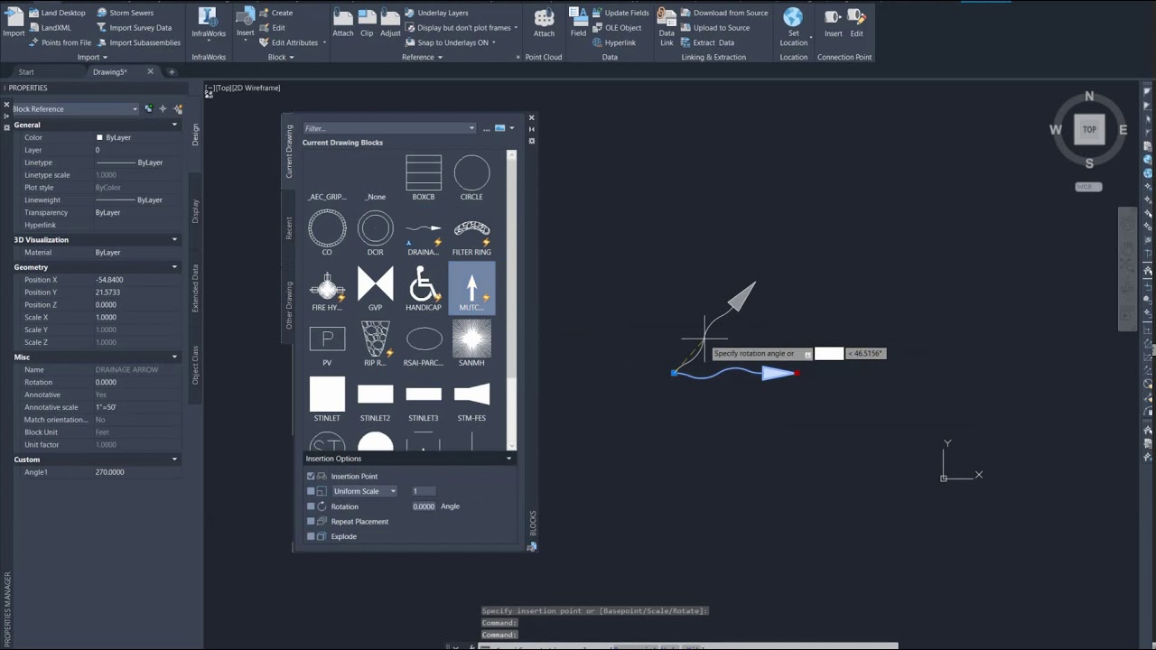Switch to the Start tab
The image size is (1156, 650).
point(26,71)
